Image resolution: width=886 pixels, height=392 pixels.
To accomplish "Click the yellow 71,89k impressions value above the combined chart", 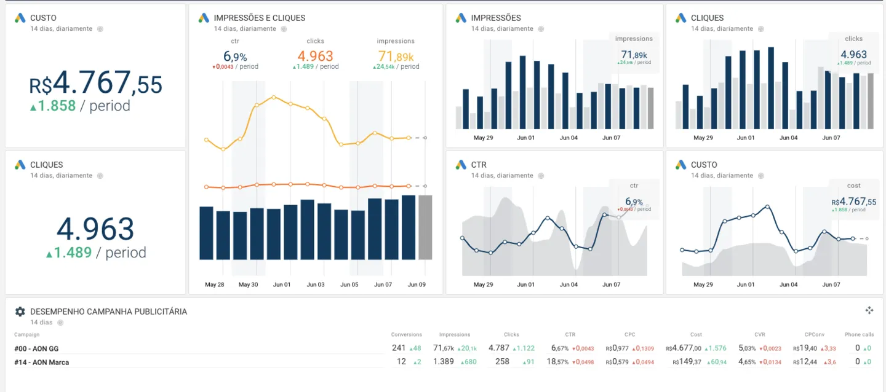I will coord(396,57).
